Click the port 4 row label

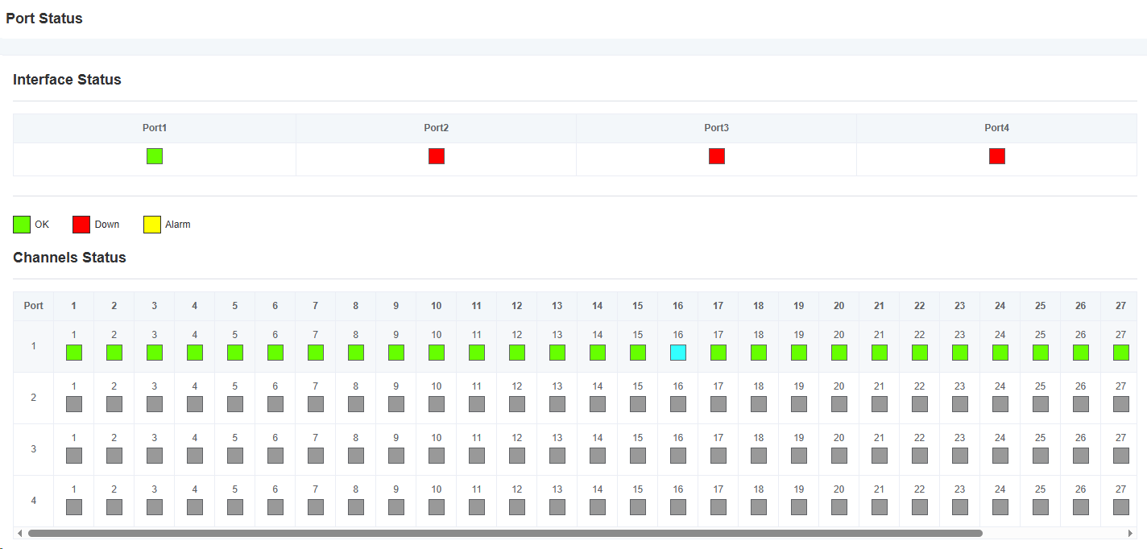coord(34,501)
